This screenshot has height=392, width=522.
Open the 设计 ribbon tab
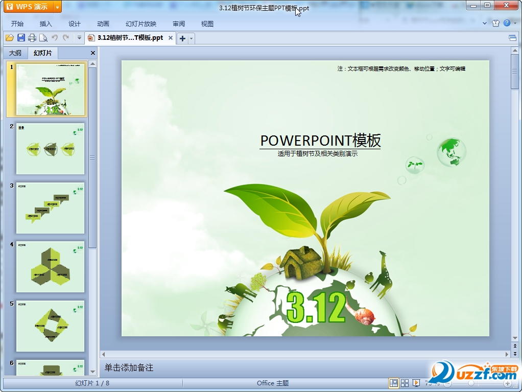(74, 24)
